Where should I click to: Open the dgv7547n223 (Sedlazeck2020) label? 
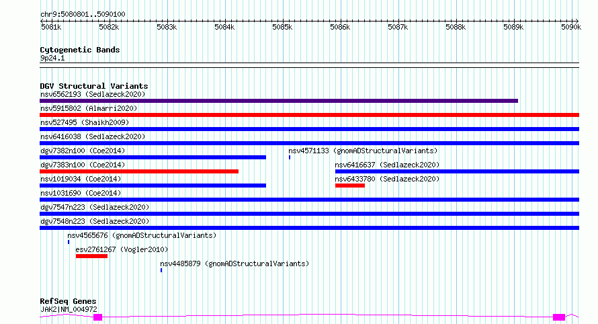pyautogui.click(x=95, y=207)
